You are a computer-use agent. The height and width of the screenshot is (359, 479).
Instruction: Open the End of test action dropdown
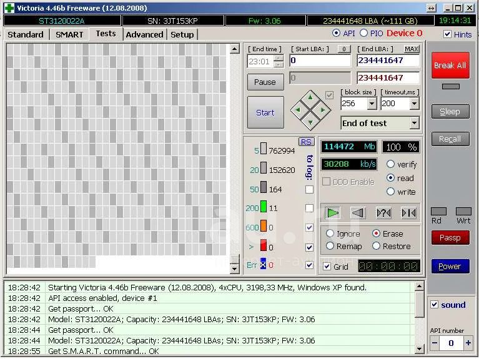pyautogui.click(x=414, y=123)
